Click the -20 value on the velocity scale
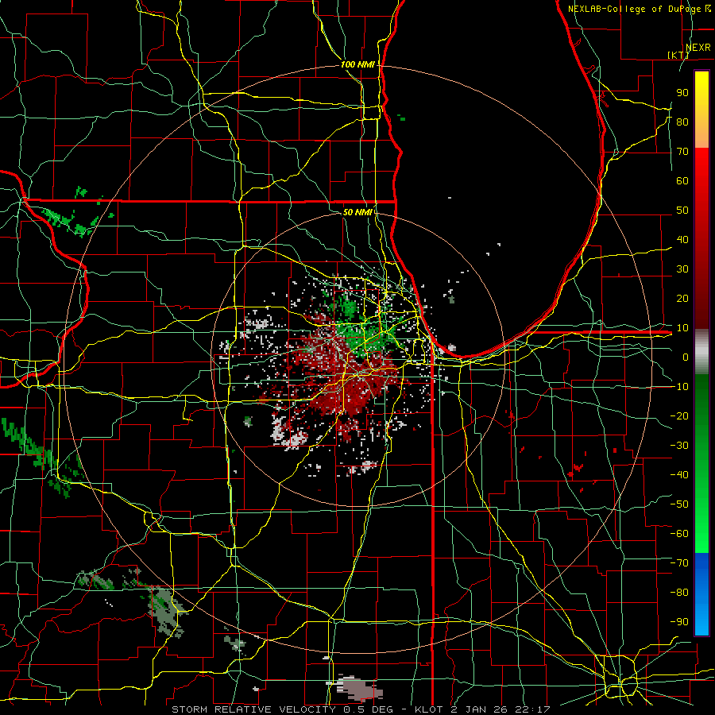715x715 pixels. 679,415
